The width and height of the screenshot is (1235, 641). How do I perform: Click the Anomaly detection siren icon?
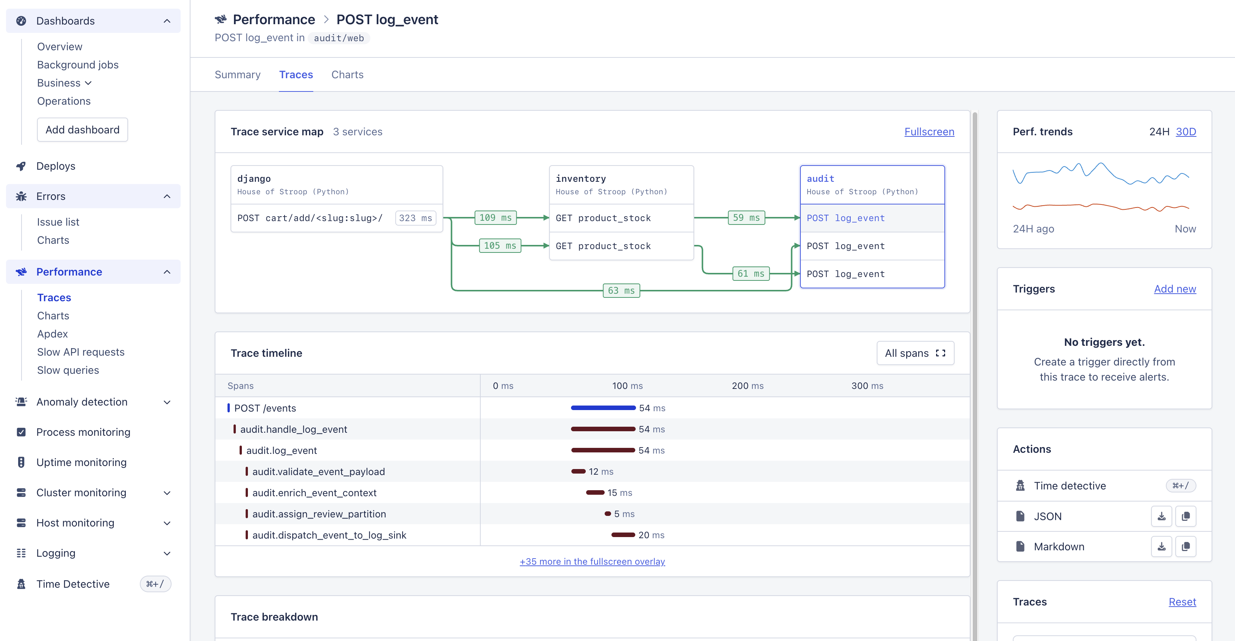pos(21,402)
